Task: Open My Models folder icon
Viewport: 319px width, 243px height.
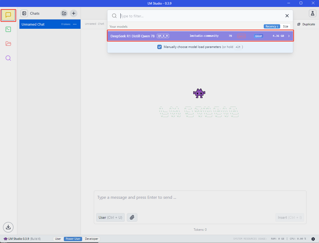Action: pos(8,44)
